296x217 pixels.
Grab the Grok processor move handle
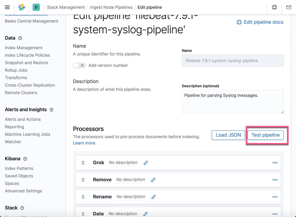point(83,163)
